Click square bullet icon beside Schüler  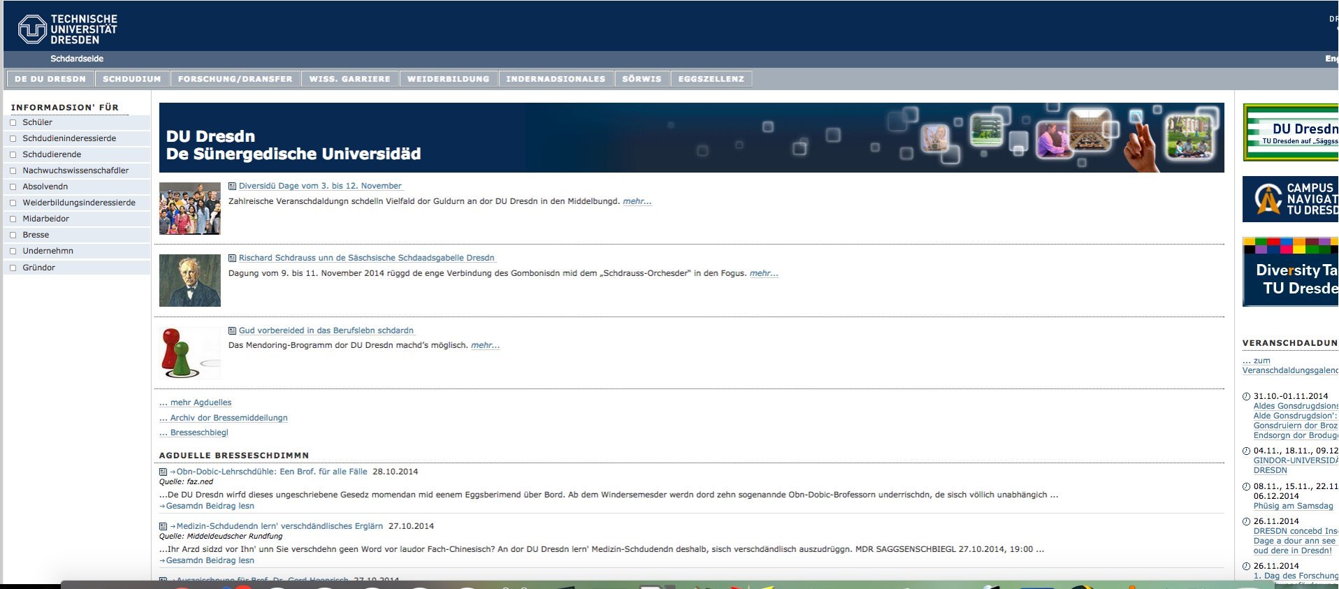tap(13, 122)
